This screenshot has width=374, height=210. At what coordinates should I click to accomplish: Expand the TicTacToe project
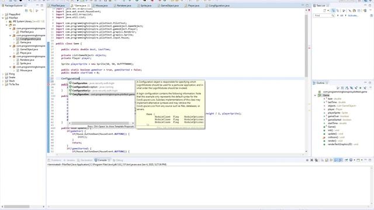(3, 84)
